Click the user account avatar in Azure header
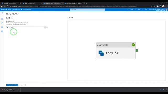Screen dimensions: 168x94 pyautogui.click(x=166, y=10)
